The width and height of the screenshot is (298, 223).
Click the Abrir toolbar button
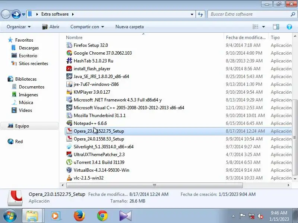(51, 27)
